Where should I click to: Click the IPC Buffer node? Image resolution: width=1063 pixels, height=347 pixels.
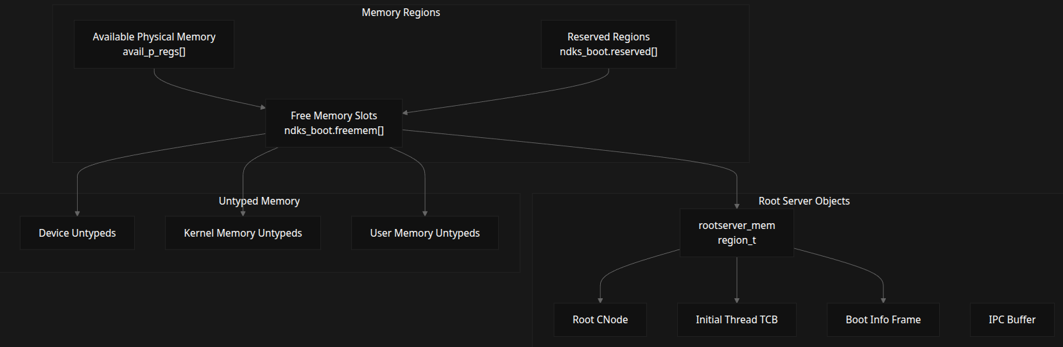(x=1012, y=319)
